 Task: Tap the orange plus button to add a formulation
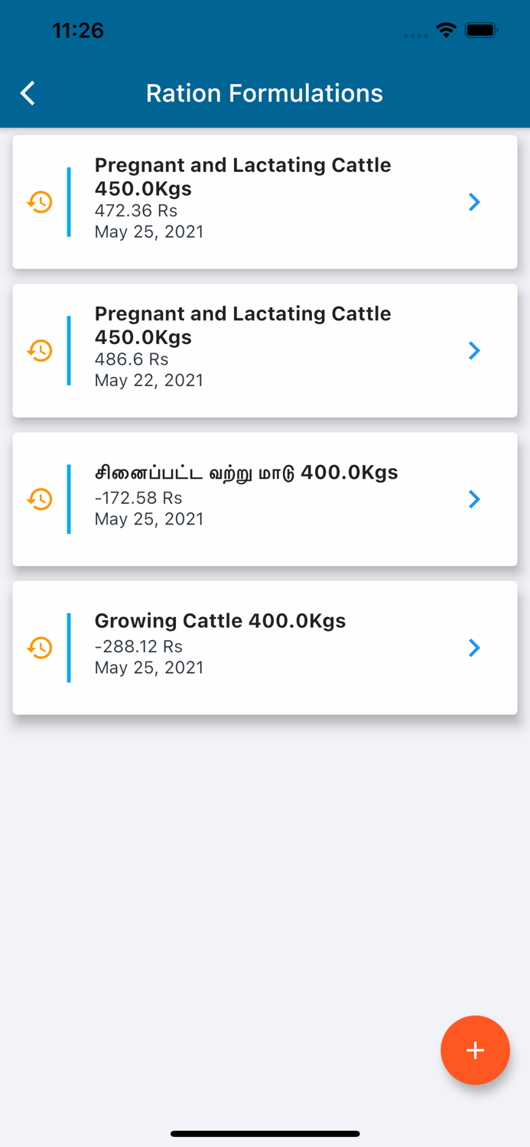[x=475, y=1050]
